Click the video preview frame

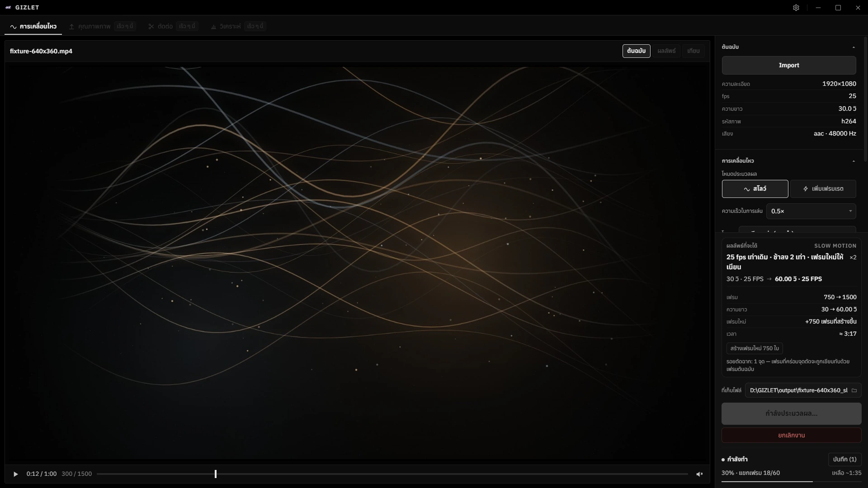pos(357,263)
